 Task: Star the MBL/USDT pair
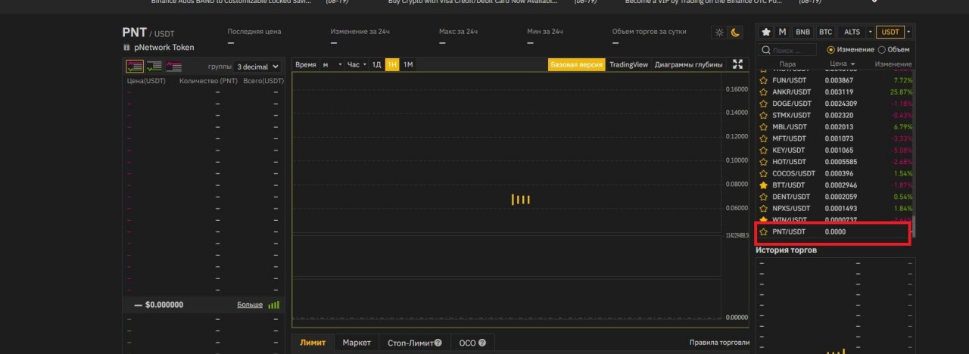pyautogui.click(x=763, y=127)
